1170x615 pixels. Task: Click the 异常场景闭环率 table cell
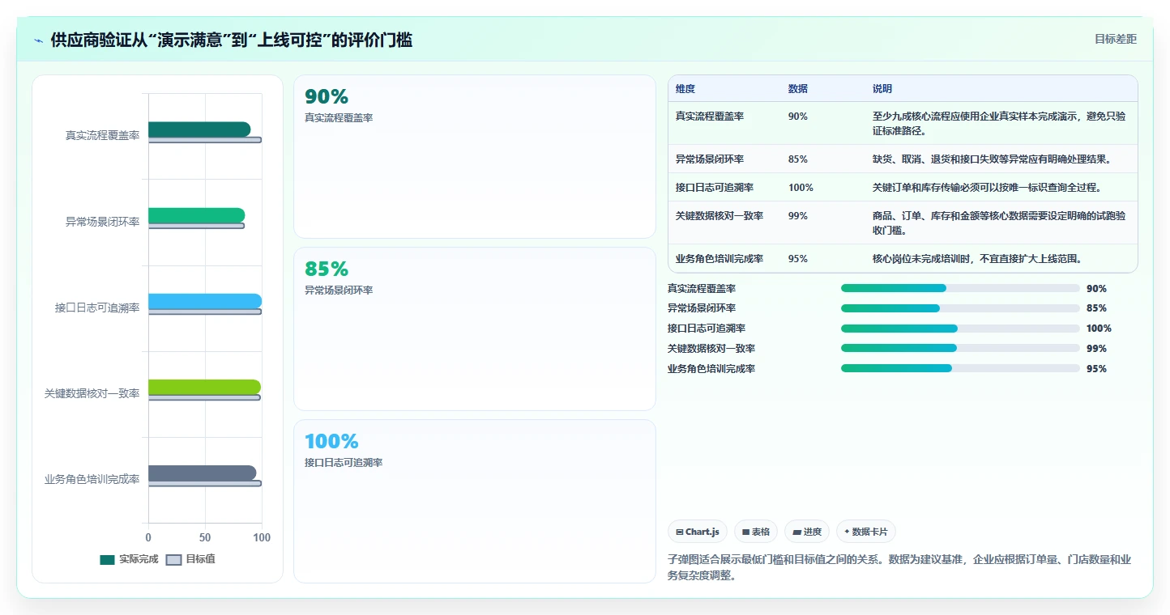(x=710, y=159)
